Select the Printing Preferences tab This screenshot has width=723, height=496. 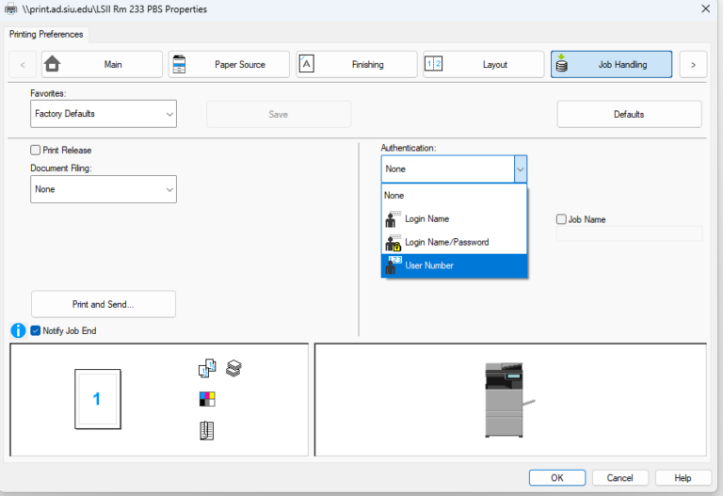click(46, 34)
